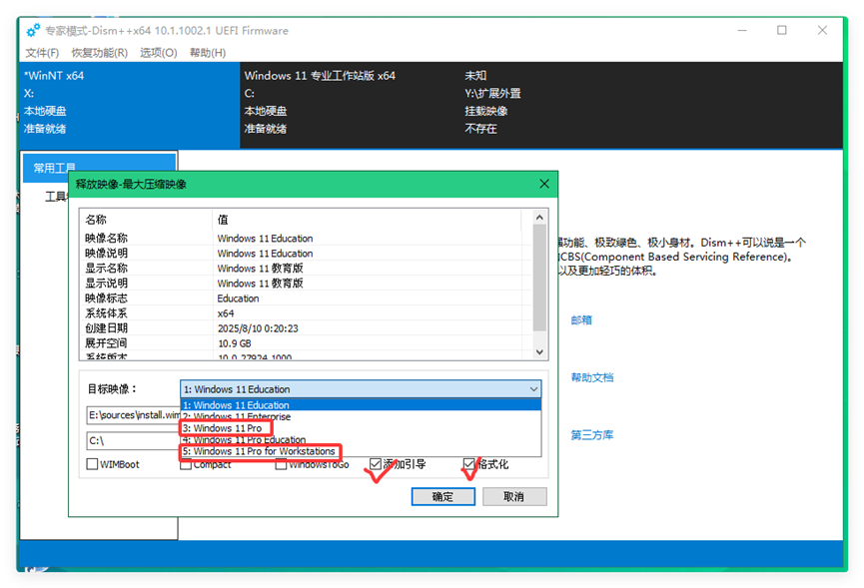
Task: Uncheck the 格式化 checkbox
Action: tap(467, 462)
